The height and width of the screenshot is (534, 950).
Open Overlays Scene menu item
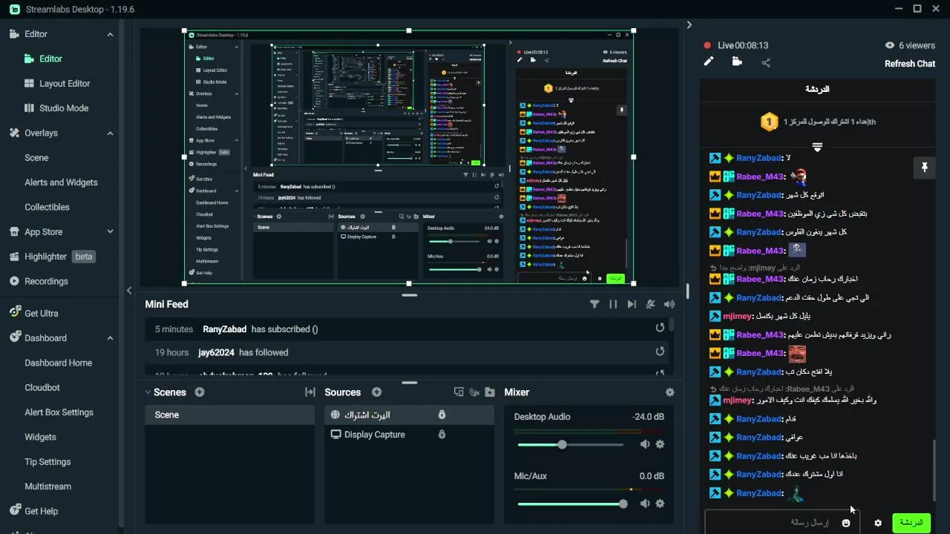pos(36,158)
